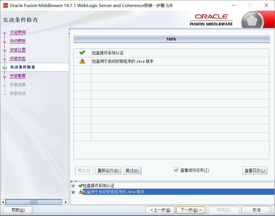Click the 重新运行(R) button

pos(108,170)
